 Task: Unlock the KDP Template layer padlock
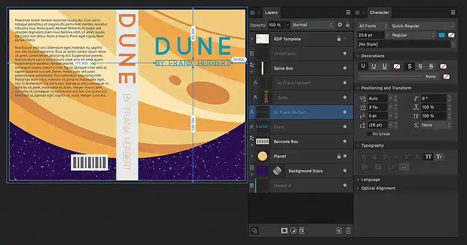(338, 38)
